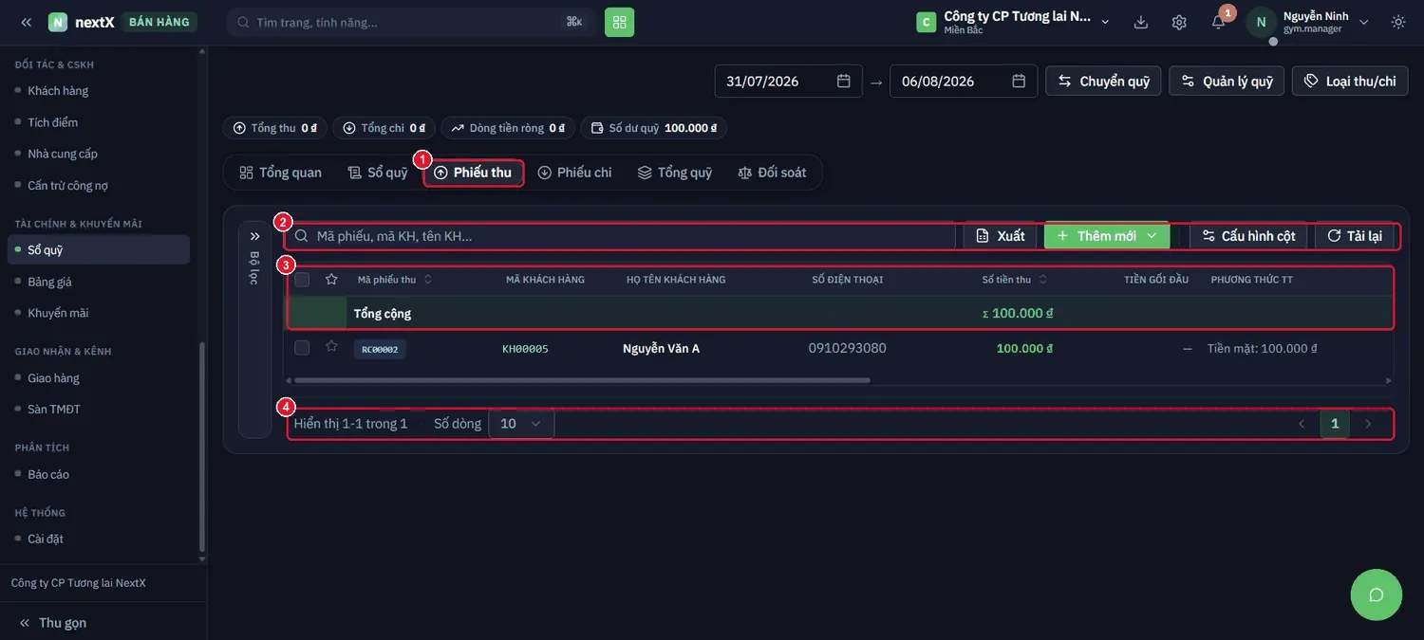This screenshot has height=640, width=1424.
Task: Click the user avatar N
Action: (1261, 22)
